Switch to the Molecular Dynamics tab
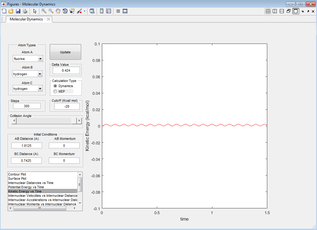Image resolution: width=317 pixels, height=230 pixels. pyautogui.click(x=26, y=19)
